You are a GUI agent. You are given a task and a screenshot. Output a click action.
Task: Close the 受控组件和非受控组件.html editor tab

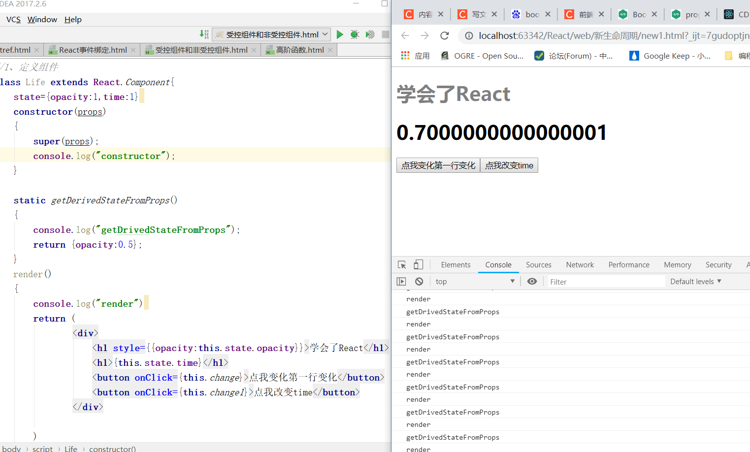coord(254,50)
